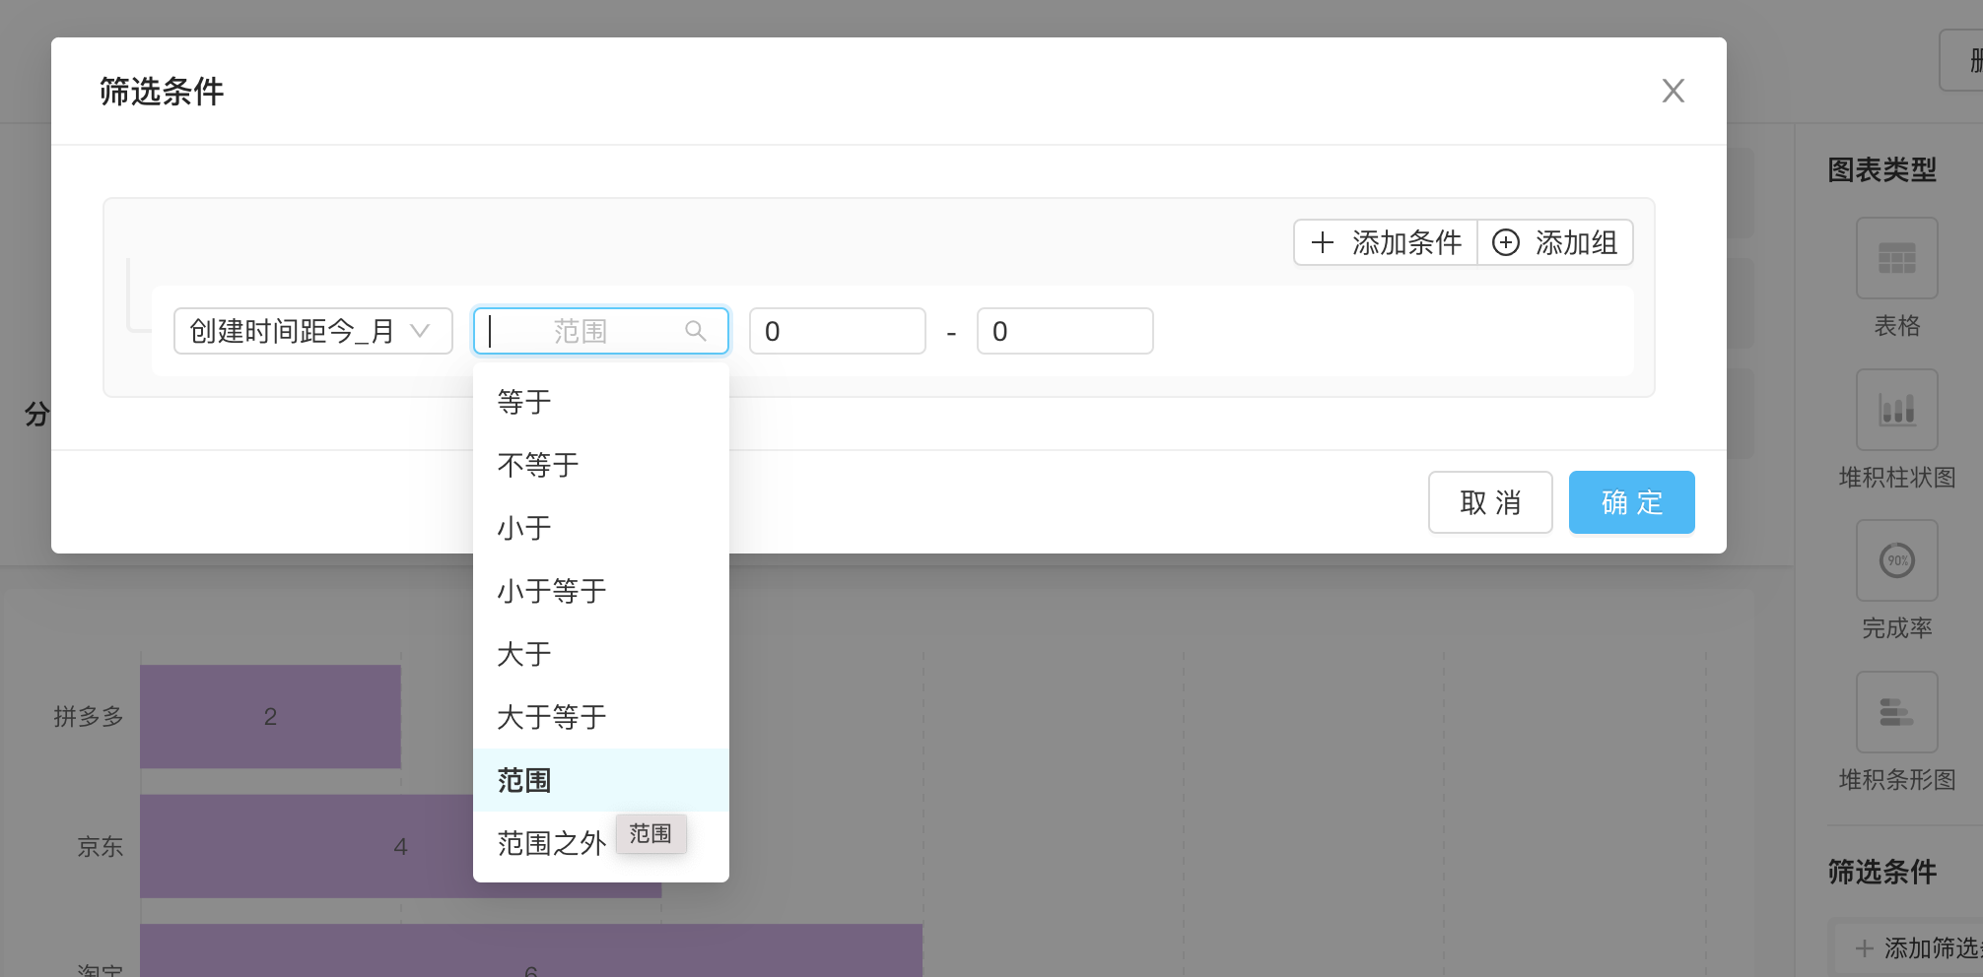This screenshot has width=1983, height=977.
Task: Click the 拼多多 axis label
Action: click(89, 716)
